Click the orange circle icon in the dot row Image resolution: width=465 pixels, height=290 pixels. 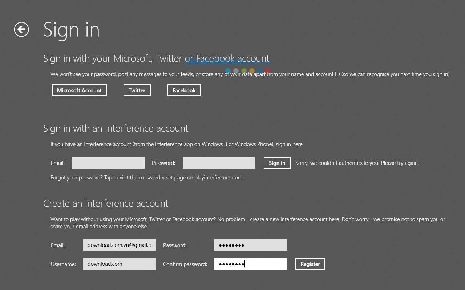252,70
